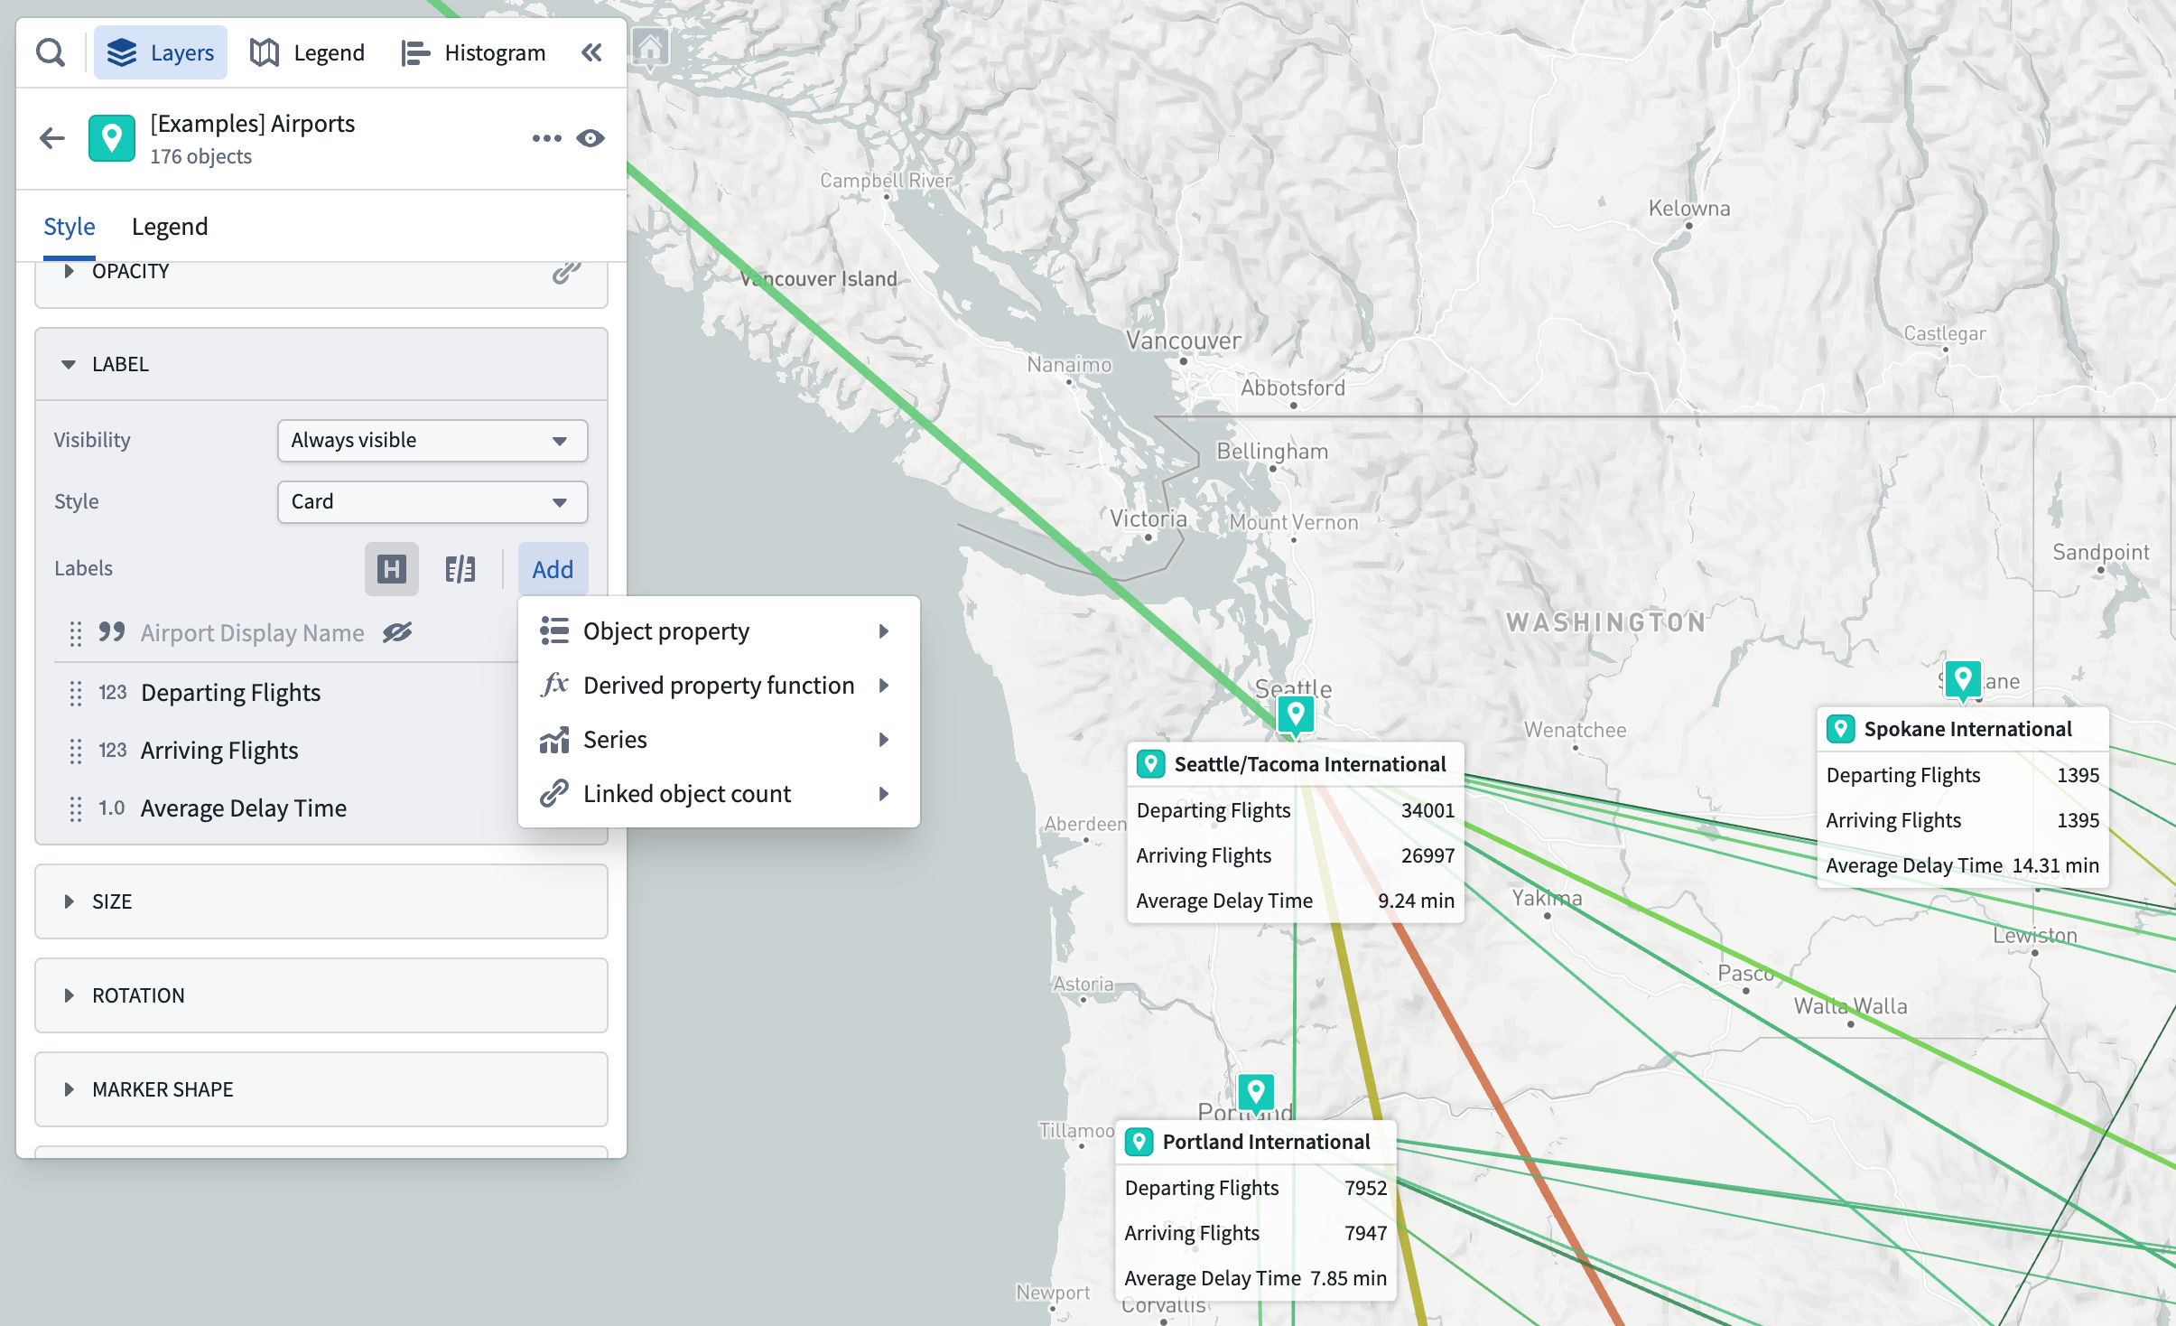
Task: Click the Portland airport map marker
Action: pyautogui.click(x=1255, y=1093)
